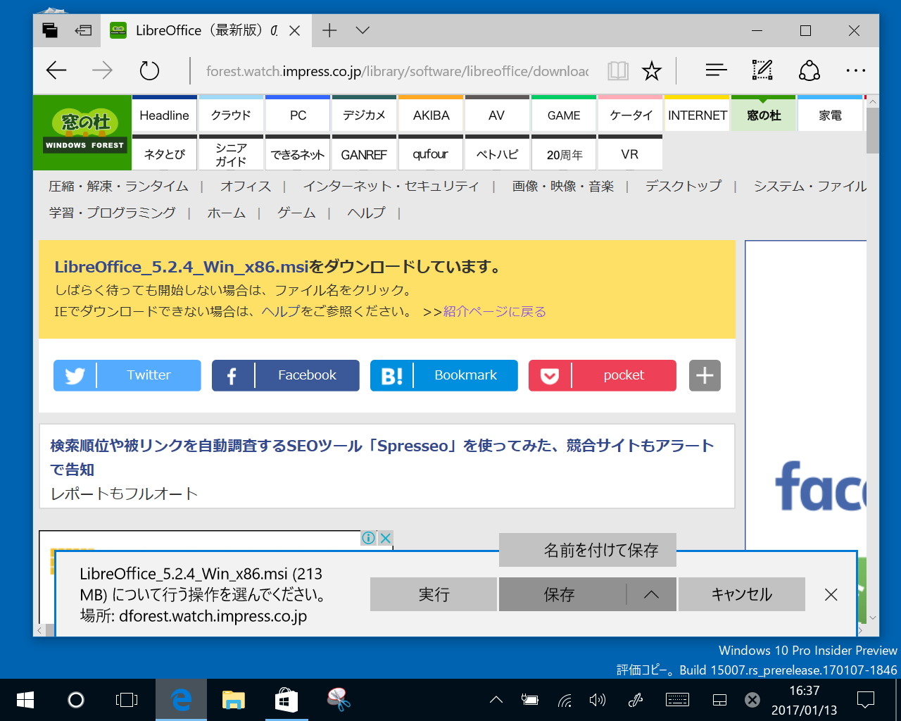Viewport: 901px width, 721px height.
Task: Share the current page from Edge toolbar
Action: tap(809, 70)
